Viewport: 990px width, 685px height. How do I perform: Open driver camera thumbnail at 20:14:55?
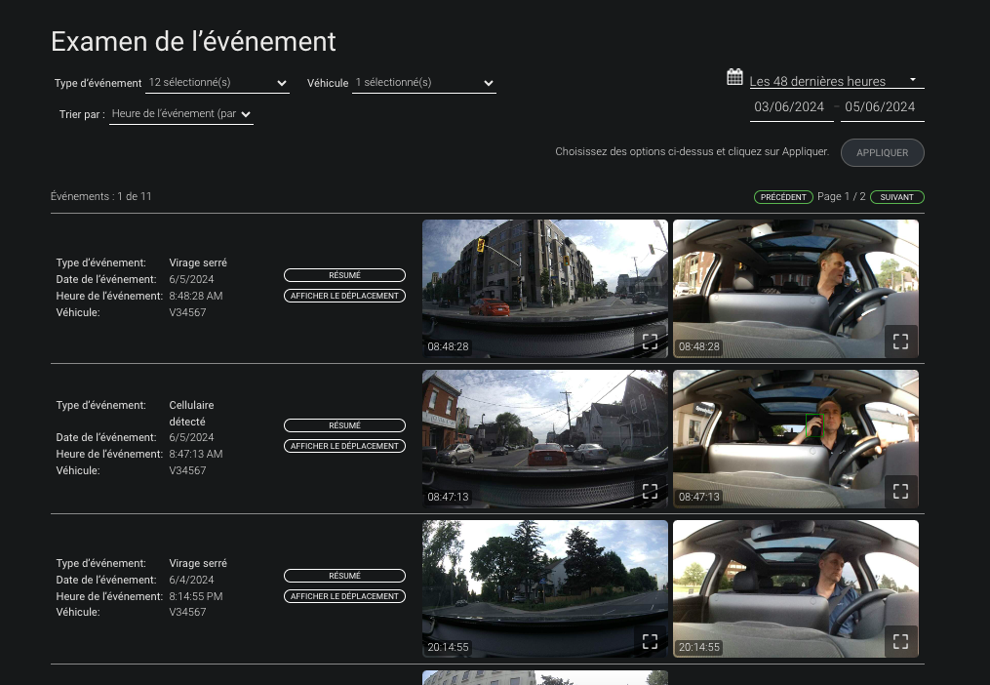click(796, 589)
